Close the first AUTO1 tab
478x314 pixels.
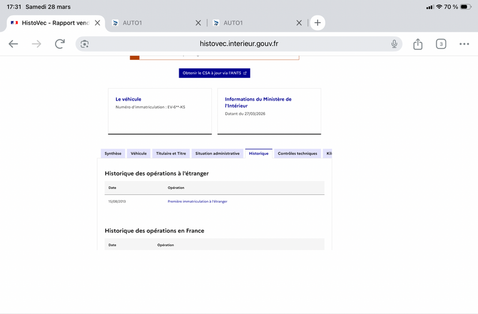198,23
